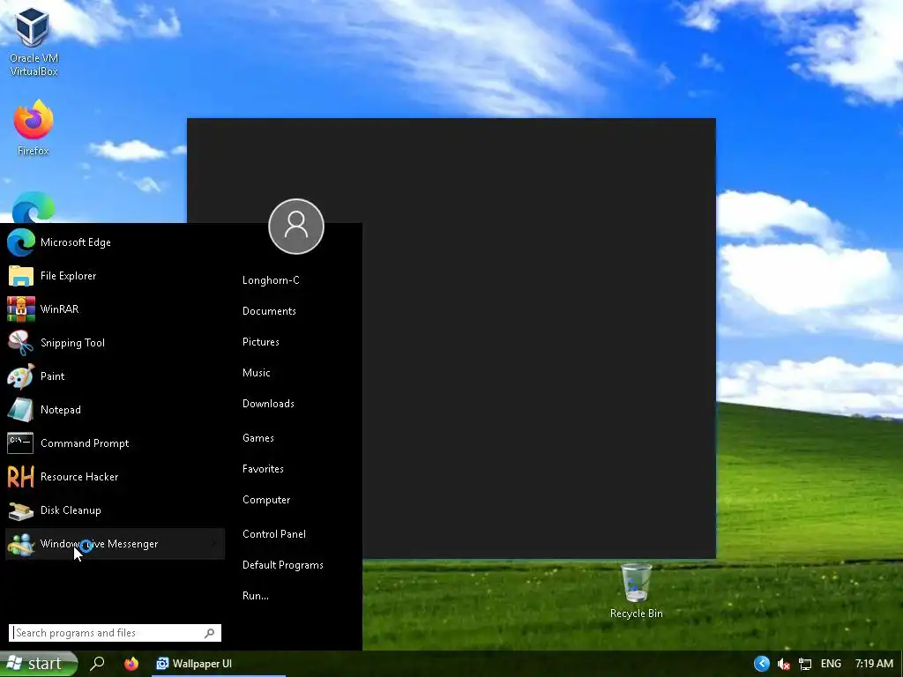Open Paint from the program list

click(x=115, y=376)
